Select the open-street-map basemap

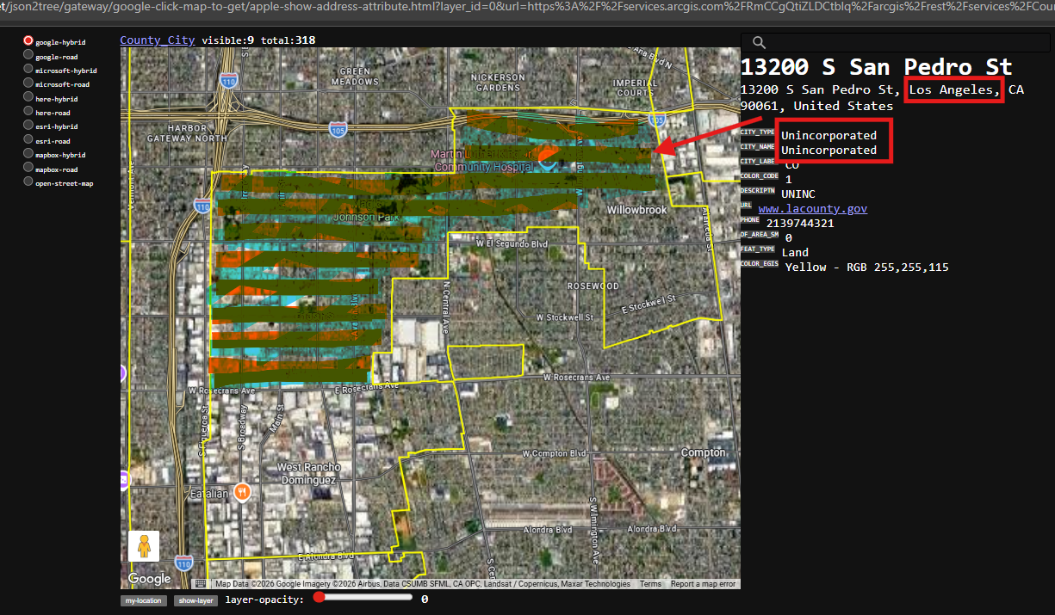28,182
